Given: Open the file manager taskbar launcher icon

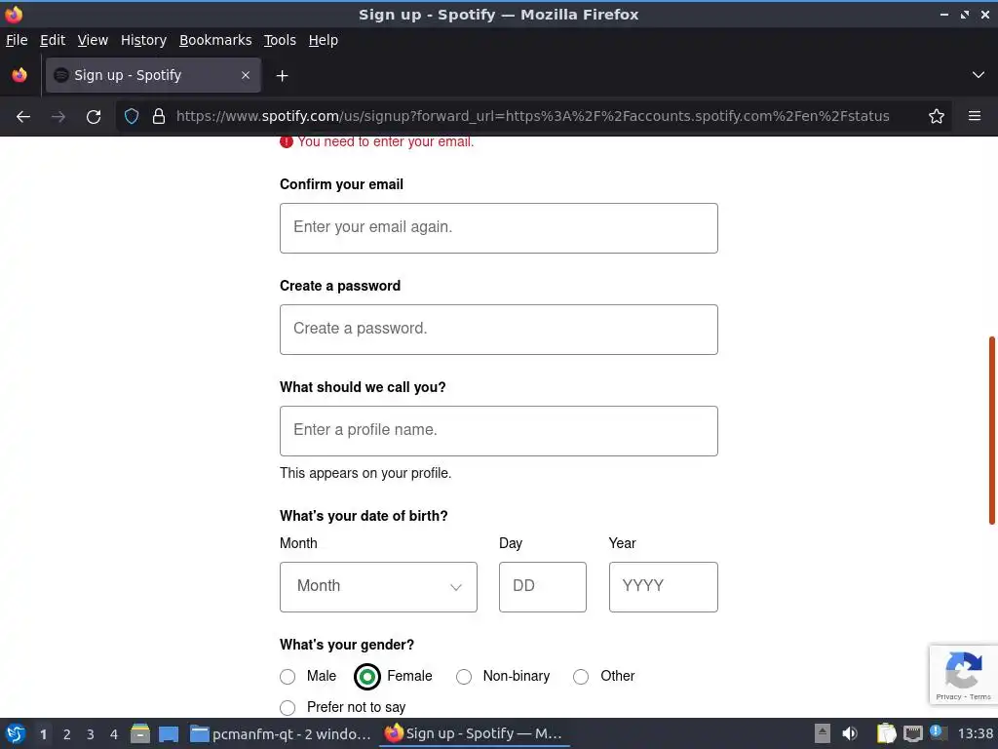Looking at the screenshot, I should 140,733.
